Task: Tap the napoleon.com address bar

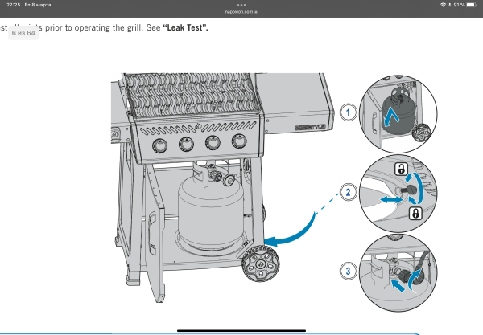Action: [x=242, y=12]
